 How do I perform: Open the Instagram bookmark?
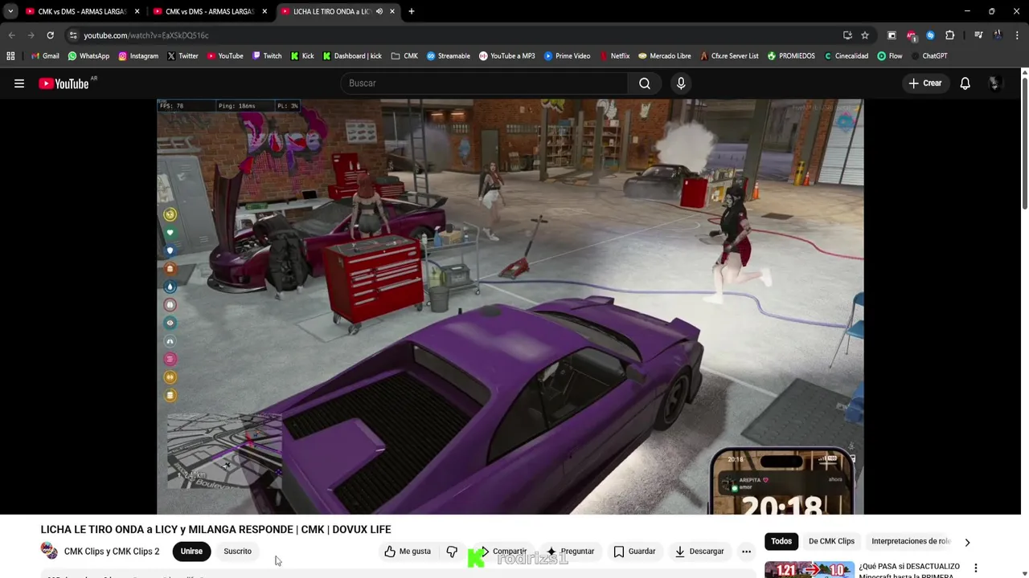click(138, 56)
